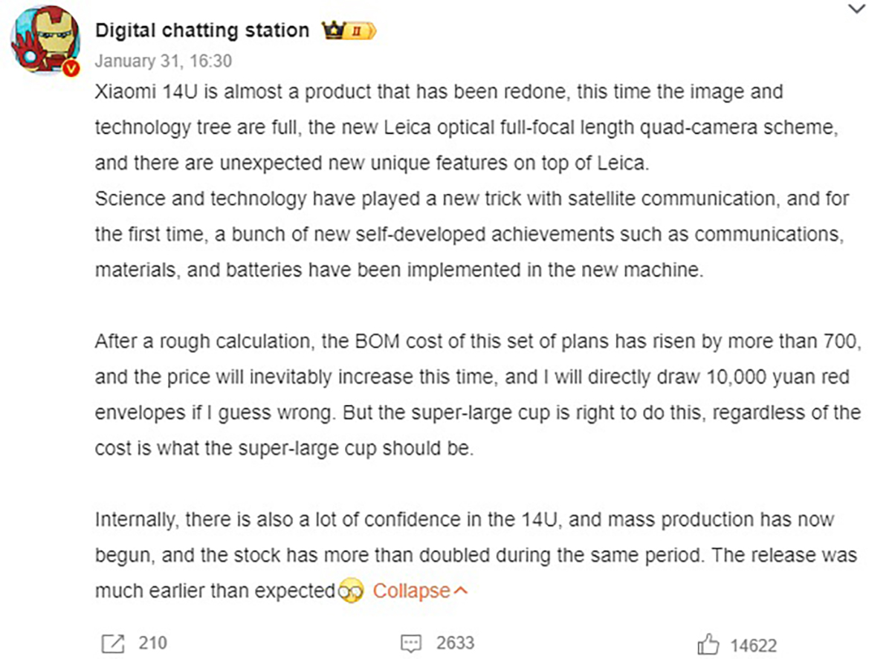Click the like count 14622
This screenshot has width=892, height=659.
tap(753, 645)
